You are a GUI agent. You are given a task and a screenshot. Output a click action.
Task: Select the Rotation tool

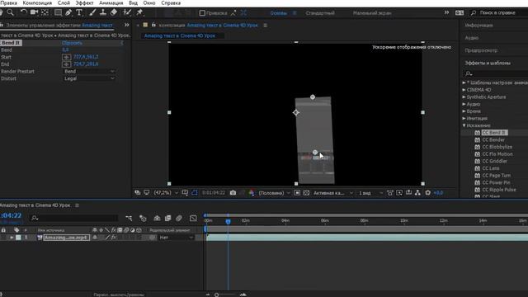tap(23, 12)
